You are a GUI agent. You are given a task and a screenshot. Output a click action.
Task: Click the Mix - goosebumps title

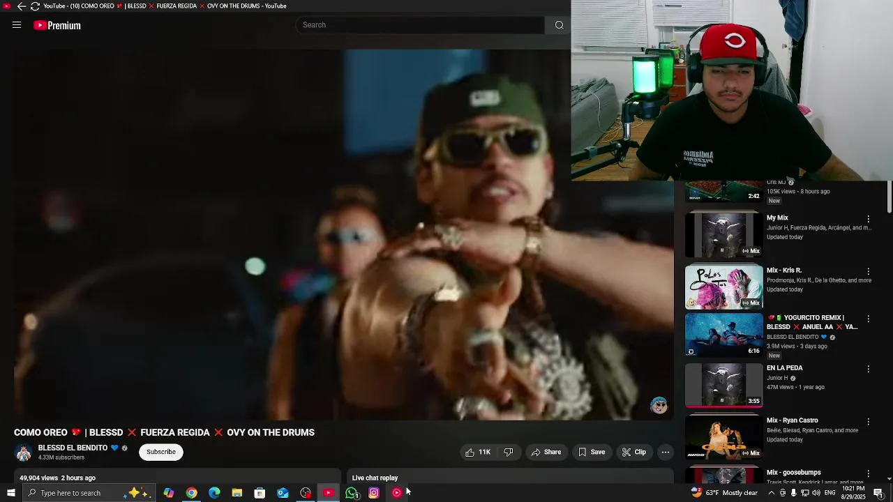794,473
